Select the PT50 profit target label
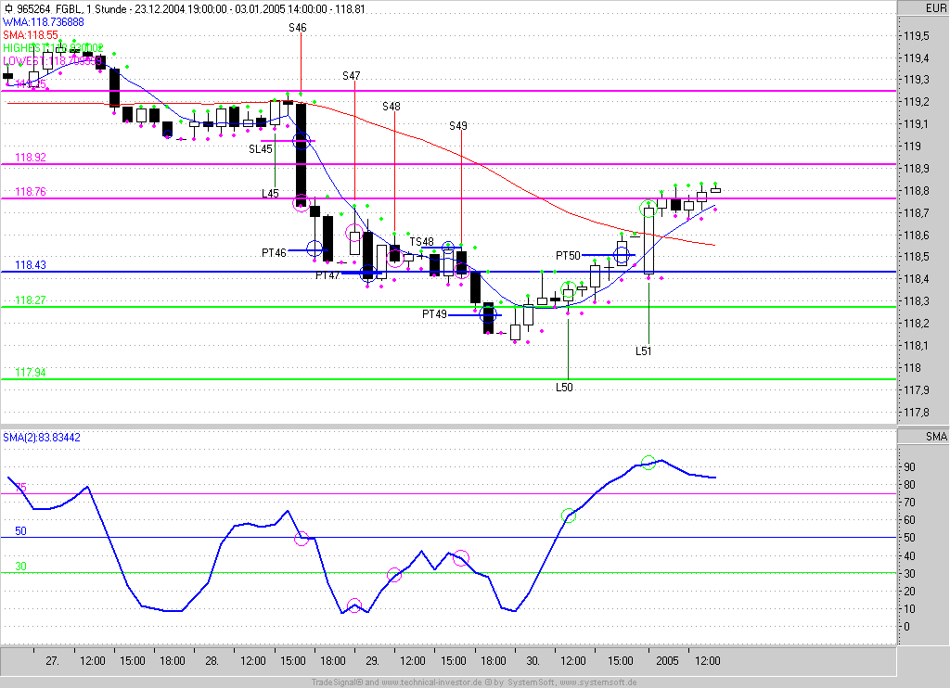This screenshot has height=688, width=950. click(569, 256)
